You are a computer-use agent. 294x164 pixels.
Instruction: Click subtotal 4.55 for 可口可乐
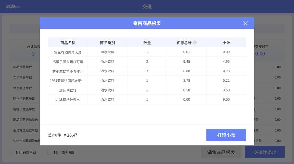(x=226, y=61)
